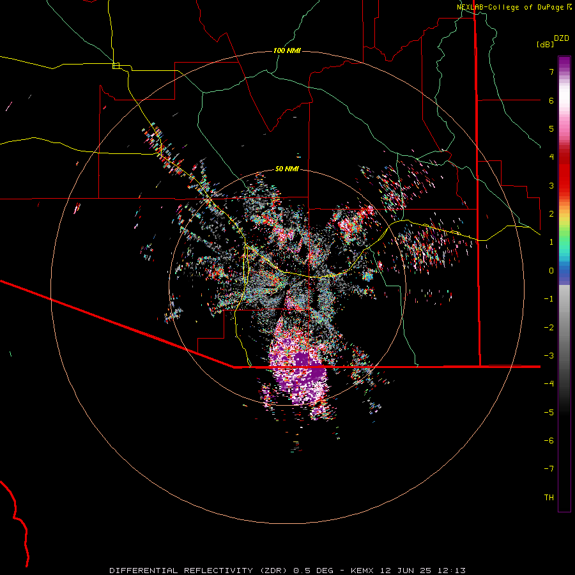
Task: Click the 100 NMI range ring label
Action: pos(287,50)
